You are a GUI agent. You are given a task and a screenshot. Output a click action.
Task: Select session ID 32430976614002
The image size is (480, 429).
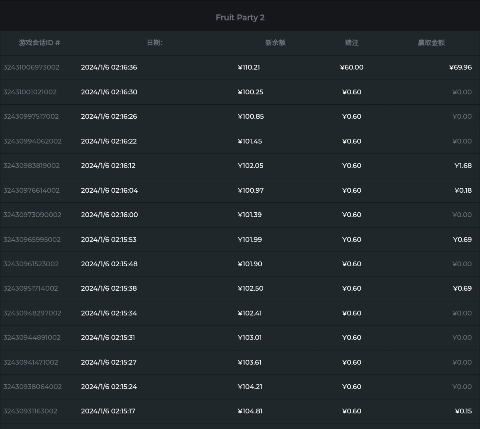point(31,190)
